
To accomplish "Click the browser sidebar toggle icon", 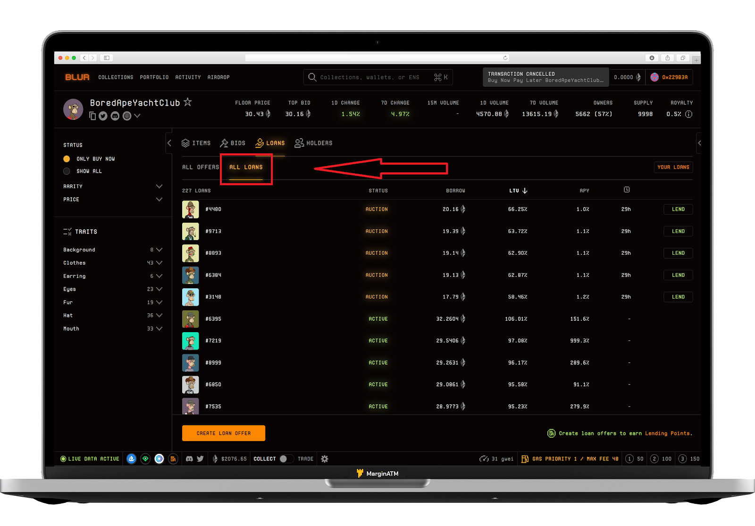I will point(107,58).
